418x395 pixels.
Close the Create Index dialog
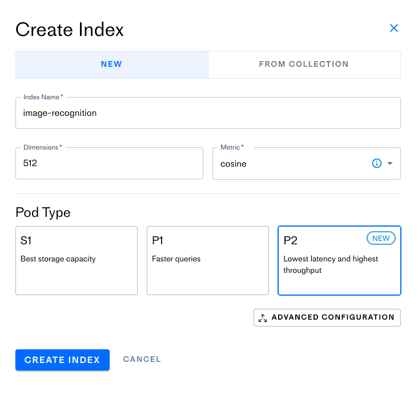pyautogui.click(x=393, y=28)
